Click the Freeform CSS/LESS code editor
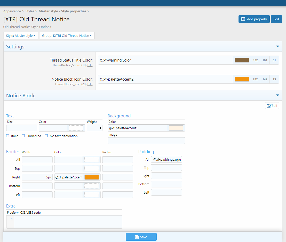286x242 pixels. [x=68, y=222]
